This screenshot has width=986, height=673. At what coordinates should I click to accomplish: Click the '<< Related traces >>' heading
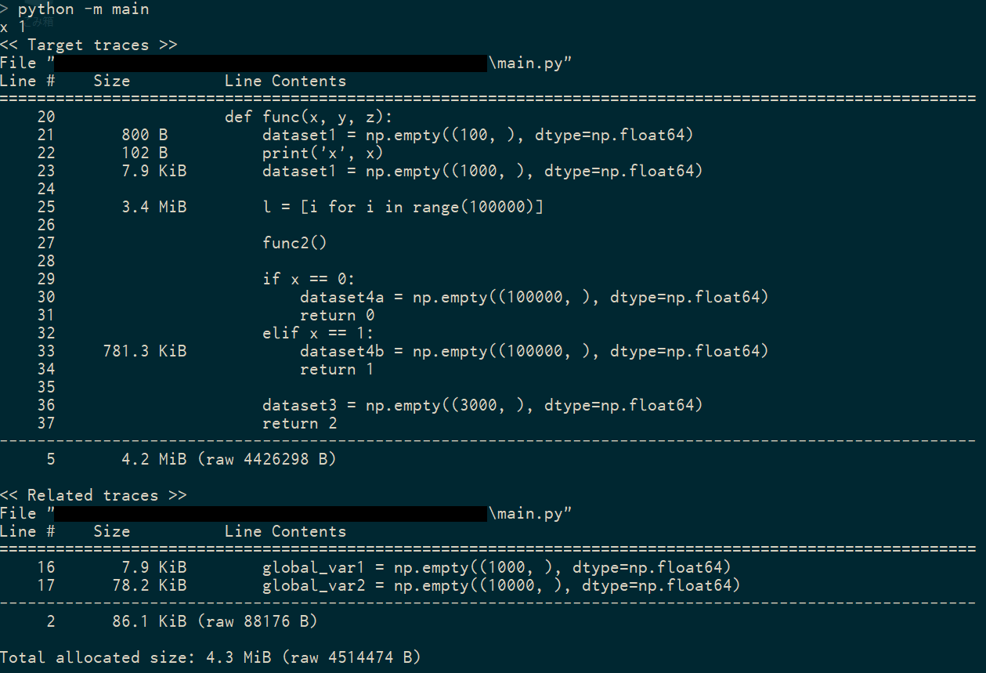[x=93, y=495]
